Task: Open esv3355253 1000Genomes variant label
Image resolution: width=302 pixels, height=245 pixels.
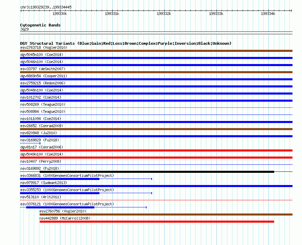Action: pos(67,190)
